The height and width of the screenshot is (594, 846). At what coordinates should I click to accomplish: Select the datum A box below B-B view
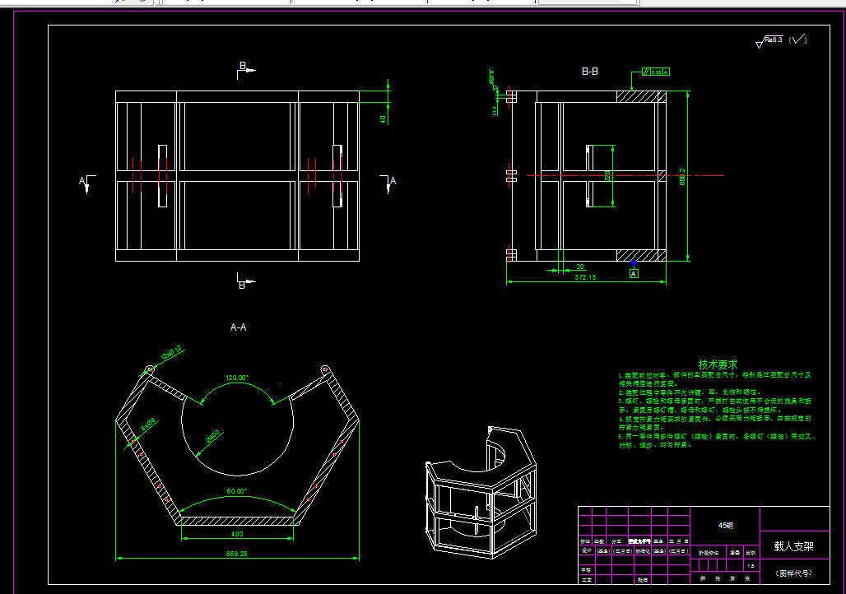click(x=634, y=273)
